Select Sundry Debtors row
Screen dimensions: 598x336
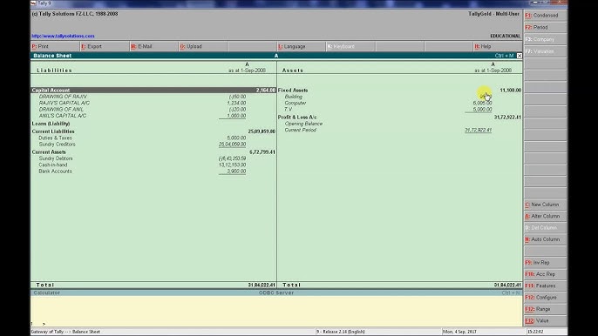click(x=142, y=158)
